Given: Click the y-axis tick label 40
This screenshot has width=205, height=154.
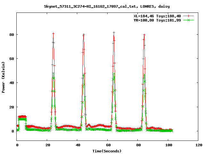Looking at the screenshot, I should coord(12,83).
